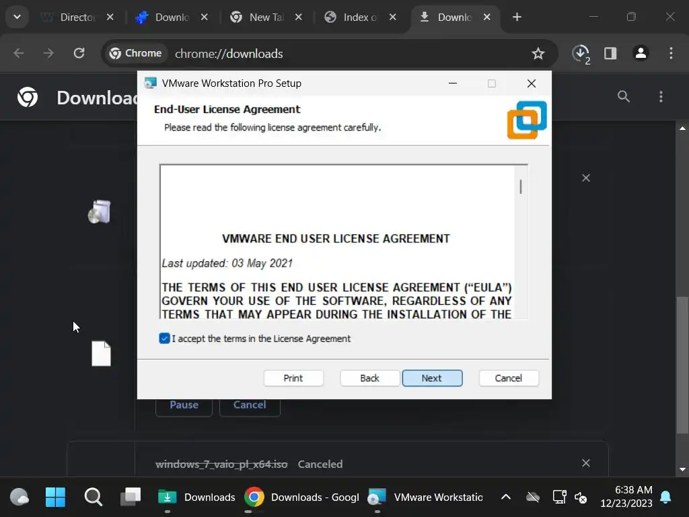Open Downloads folder taskbar item
This screenshot has height=517, width=689.
pos(196,497)
